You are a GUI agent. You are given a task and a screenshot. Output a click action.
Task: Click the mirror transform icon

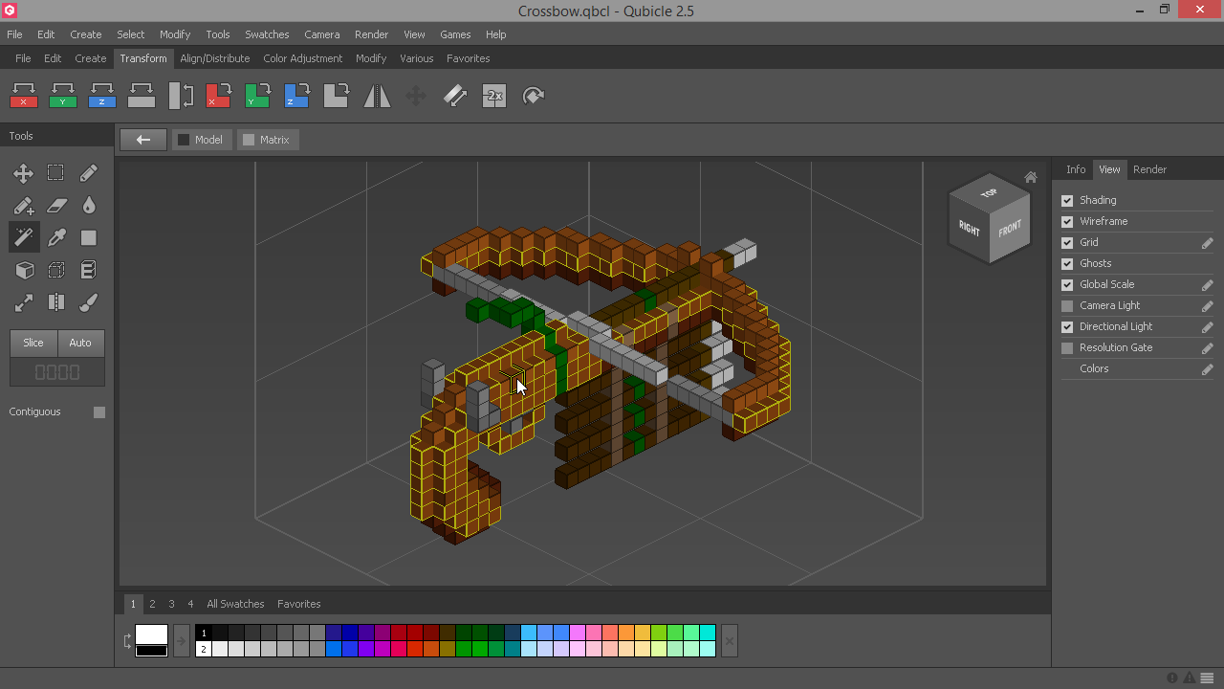tap(377, 96)
